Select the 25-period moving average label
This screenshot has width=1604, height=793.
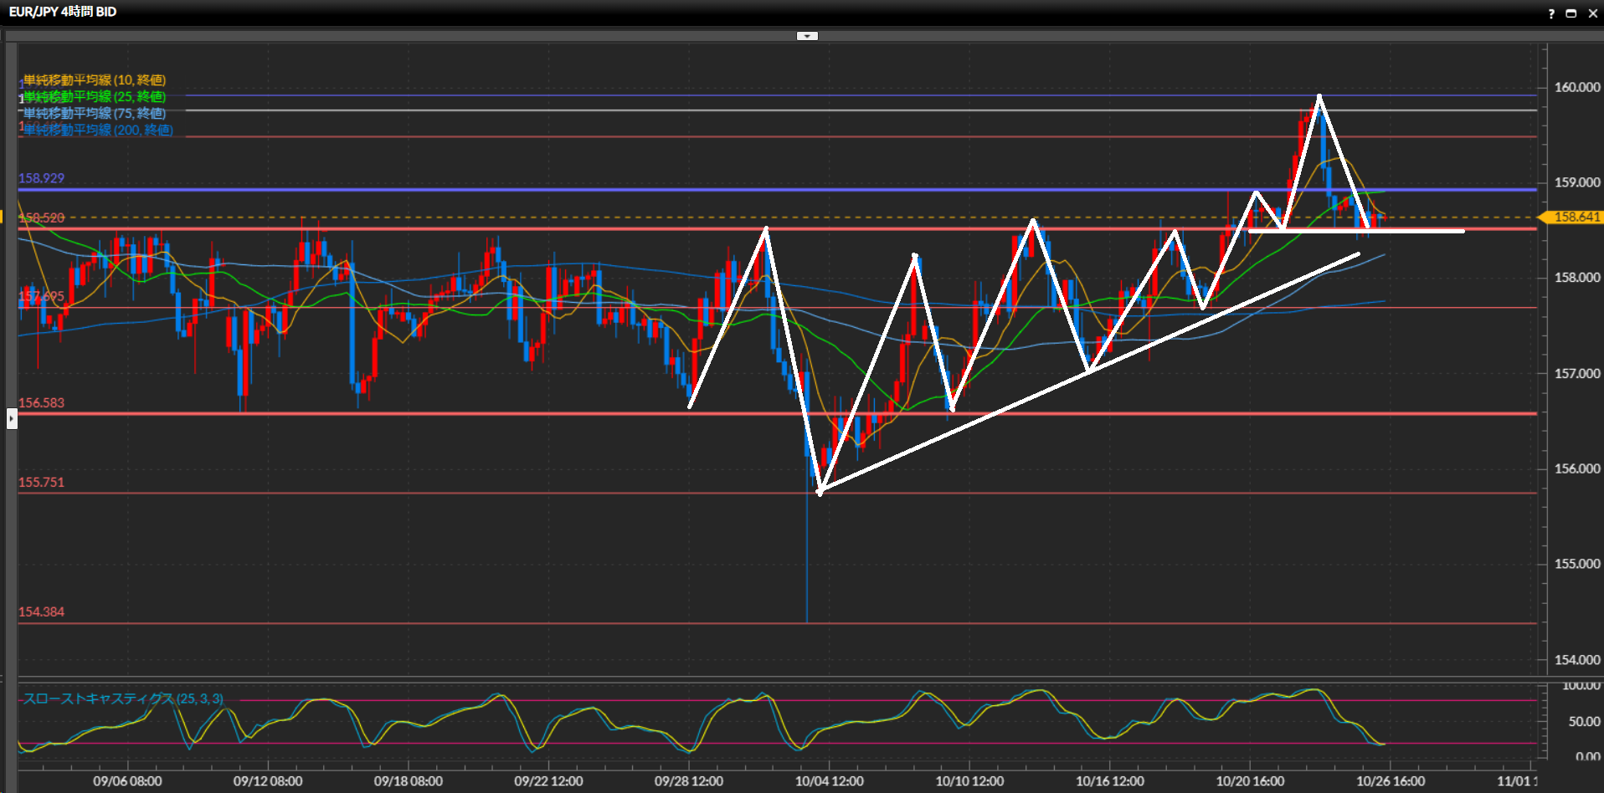[x=94, y=97]
